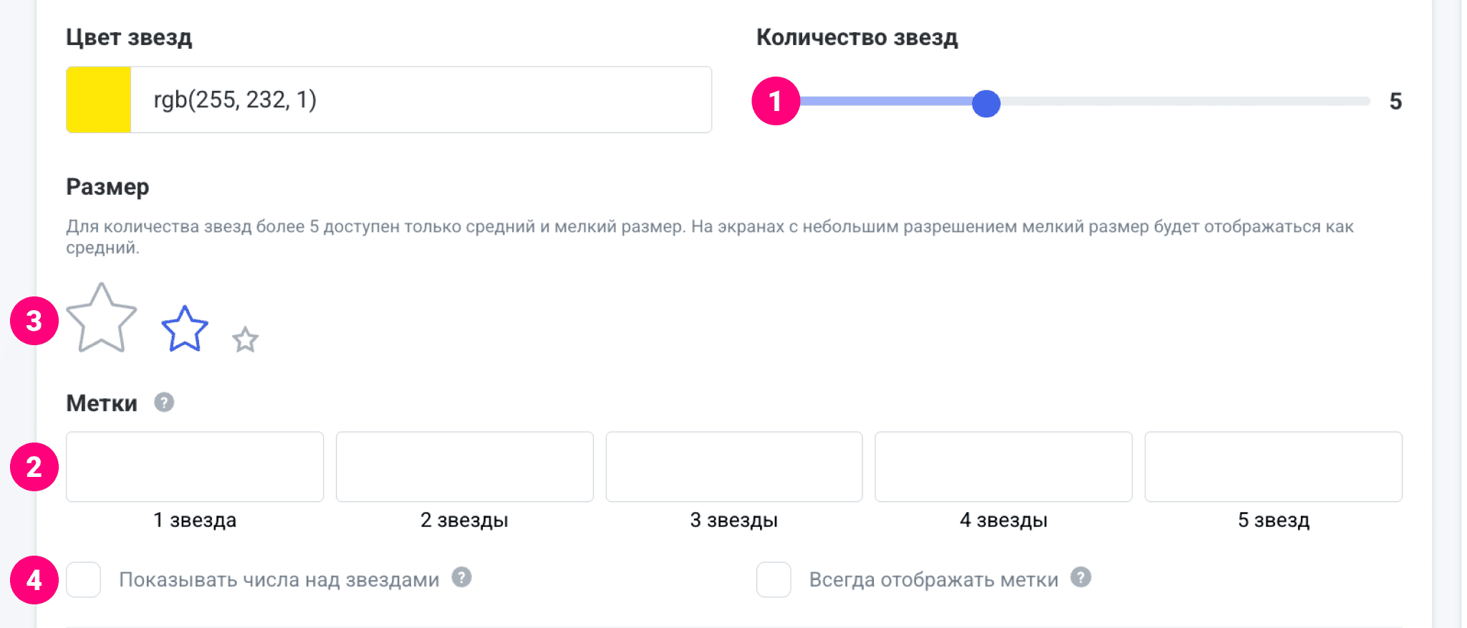Image resolution: width=1467 pixels, height=628 pixels.
Task: Click pink marker number 4 by checkbox
Action: click(34, 580)
